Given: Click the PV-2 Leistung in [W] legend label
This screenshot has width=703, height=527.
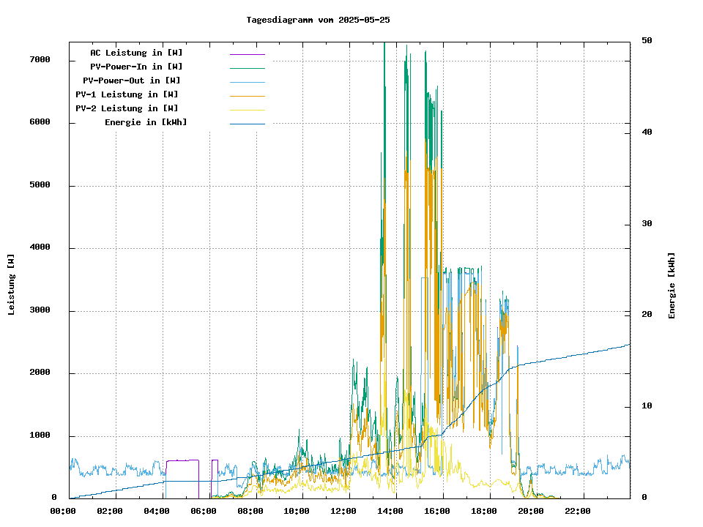Looking at the screenshot, I should point(127,108).
